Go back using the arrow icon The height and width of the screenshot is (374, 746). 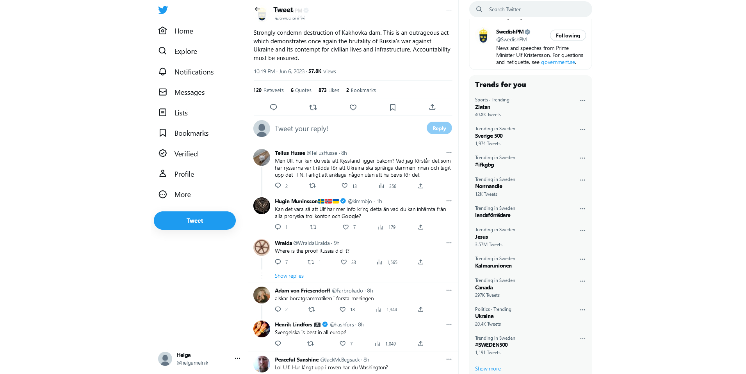click(257, 9)
